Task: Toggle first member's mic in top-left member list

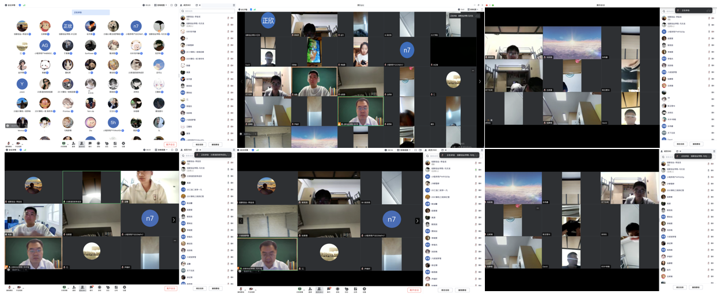Action: [x=228, y=18]
